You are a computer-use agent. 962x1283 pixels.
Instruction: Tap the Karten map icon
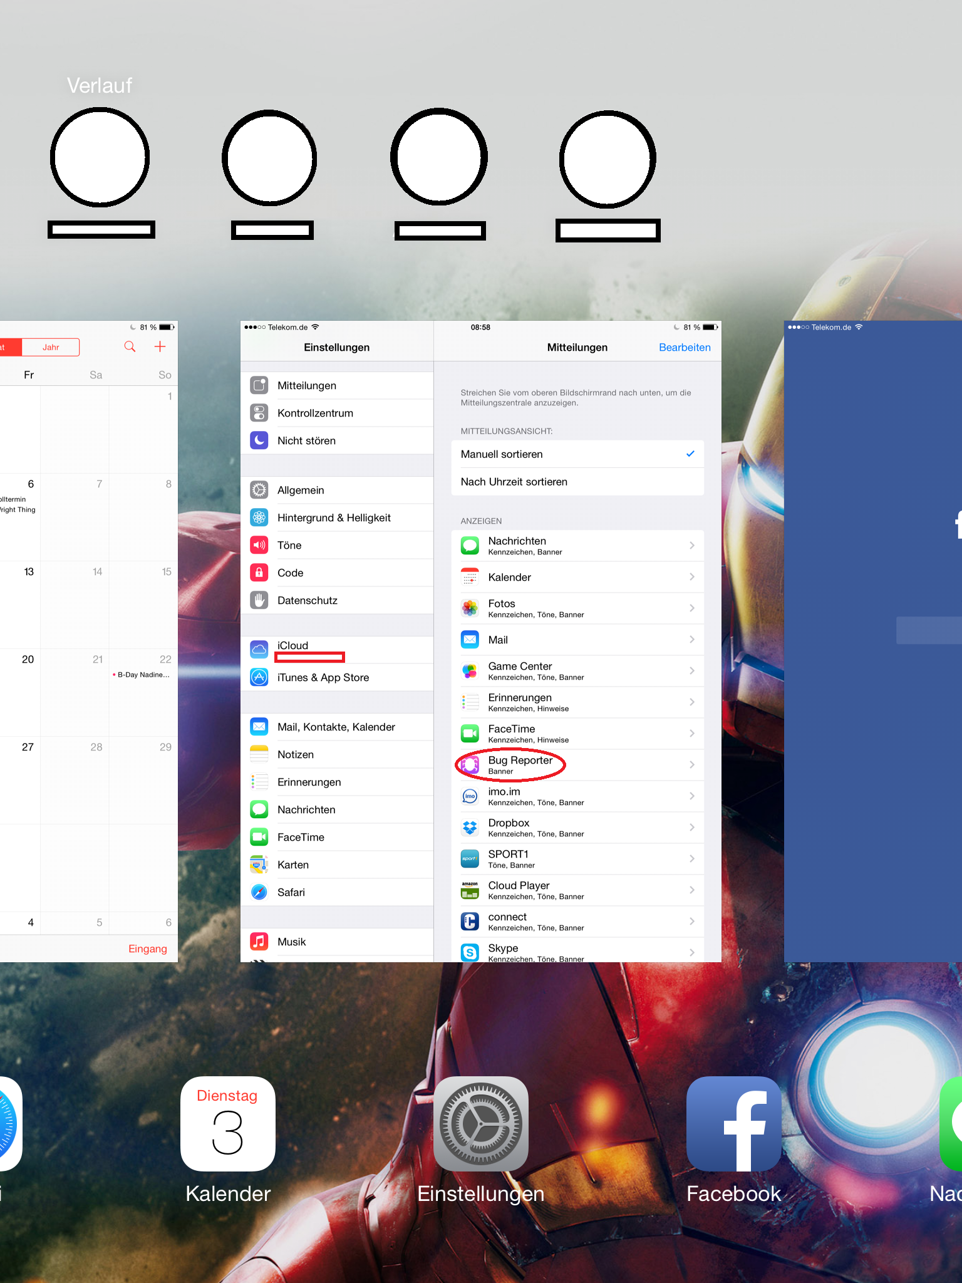(259, 865)
